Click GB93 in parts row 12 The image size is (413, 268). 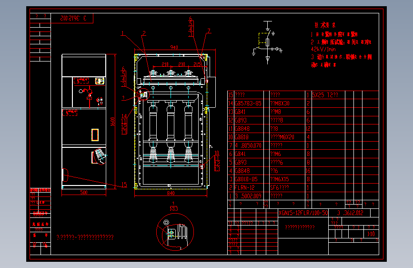(241, 120)
